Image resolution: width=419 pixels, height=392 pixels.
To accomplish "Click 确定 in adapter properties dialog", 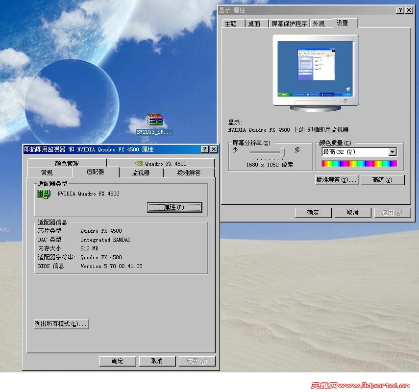I will tap(118, 361).
